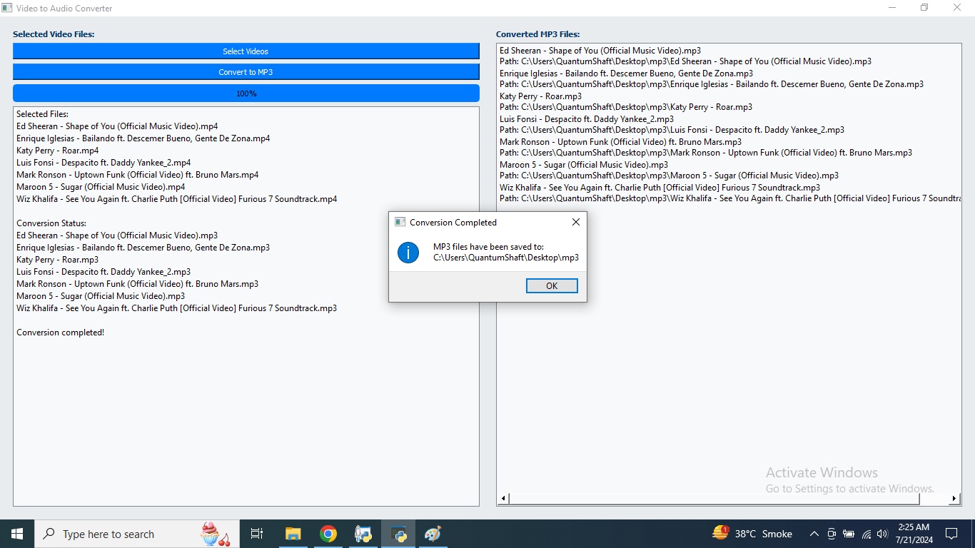
Task: Click the saved path C:\Users\QuantumShaft\Desktop\mp3 in dialog
Action: (x=506, y=258)
